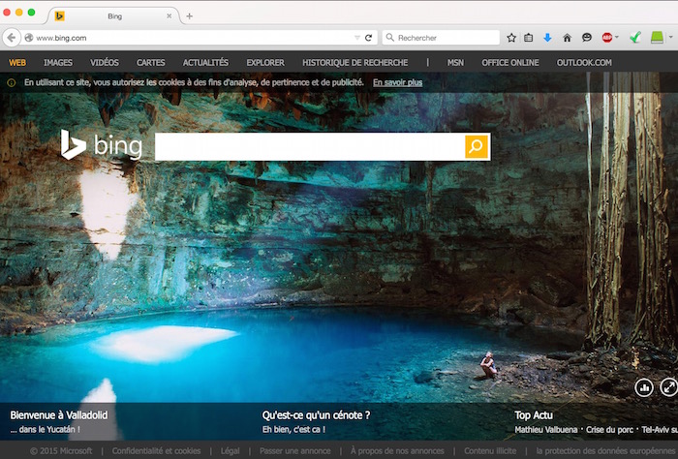Open the URL history dropdown arrow
The image size is (678, 459).
(356, 38)
